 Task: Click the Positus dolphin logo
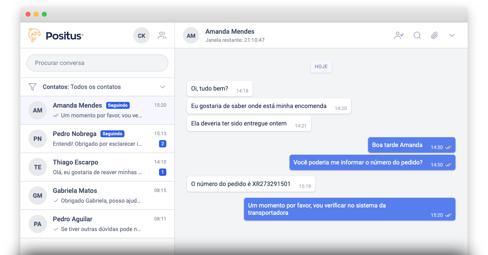pyautogui.click(x=35, y=35)
